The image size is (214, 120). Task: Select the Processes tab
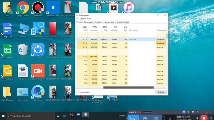click(x=79, y=22)
